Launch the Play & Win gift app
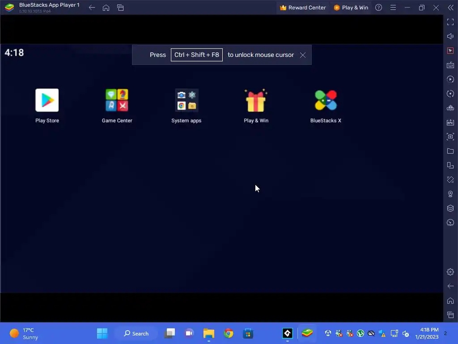The width and height of the screenshot is (458, 344). 256,100
